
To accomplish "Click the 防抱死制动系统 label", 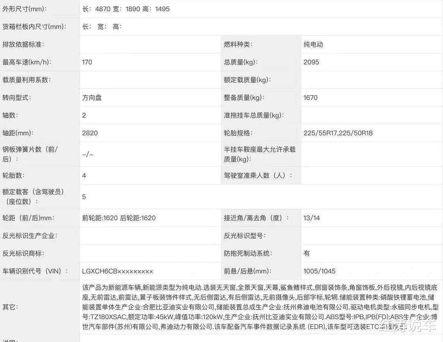I will (x=248, y=253).
